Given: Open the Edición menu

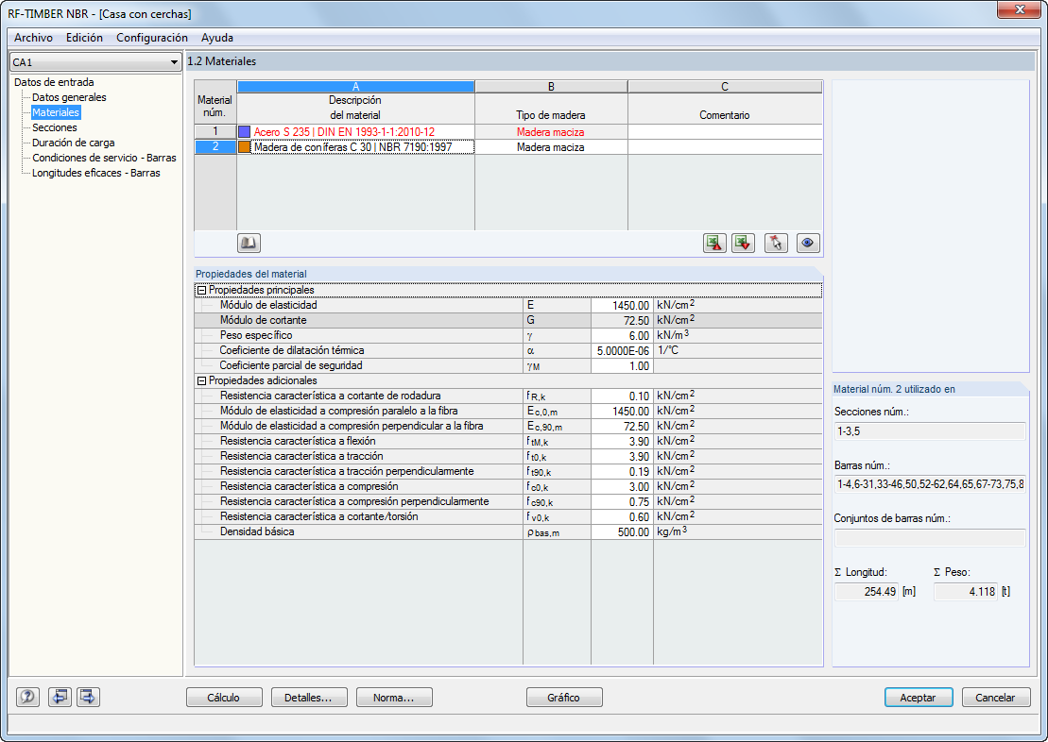Looking at the screenshot, I should point(84,38).
